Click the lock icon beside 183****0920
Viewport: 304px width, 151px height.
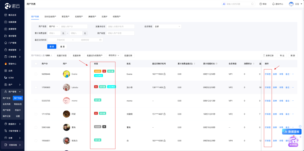(164, 74)
